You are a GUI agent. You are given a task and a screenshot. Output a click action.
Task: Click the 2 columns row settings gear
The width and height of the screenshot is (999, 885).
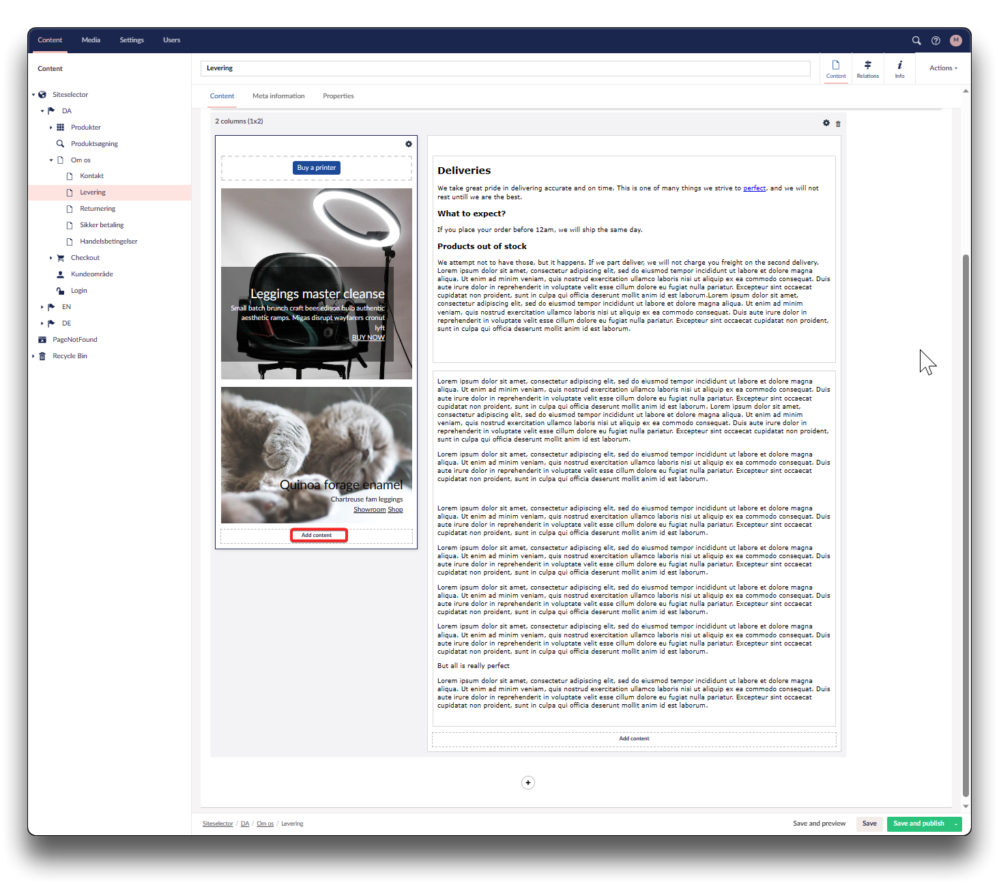pyautogui.click(x=826, y=123)
